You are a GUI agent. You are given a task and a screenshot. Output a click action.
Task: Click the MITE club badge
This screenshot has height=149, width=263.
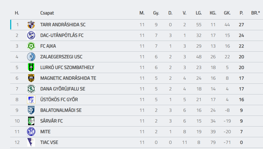coord(31,132)
